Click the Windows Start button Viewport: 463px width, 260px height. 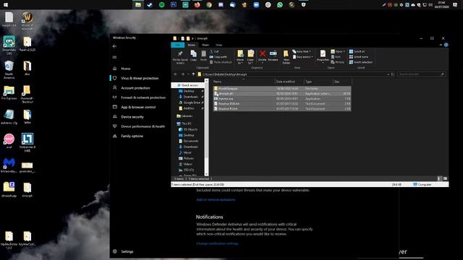pos(6,5)
